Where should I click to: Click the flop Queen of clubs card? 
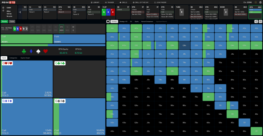tap(104, 12)
